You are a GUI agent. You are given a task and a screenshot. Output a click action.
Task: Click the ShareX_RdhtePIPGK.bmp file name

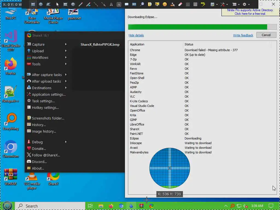coord(100,45)
